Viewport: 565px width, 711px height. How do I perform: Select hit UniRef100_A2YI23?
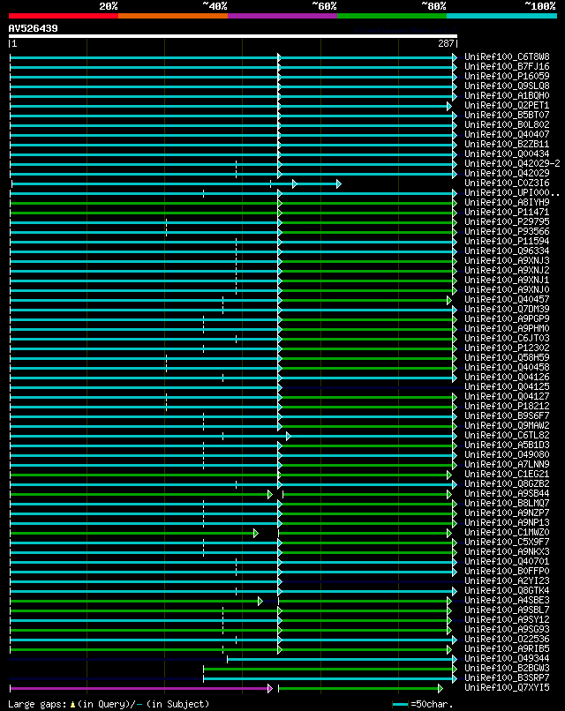coord(507,580)
